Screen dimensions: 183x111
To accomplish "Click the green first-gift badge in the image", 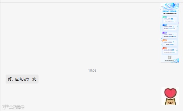I will pyautogui.click(x=165, y=17).
